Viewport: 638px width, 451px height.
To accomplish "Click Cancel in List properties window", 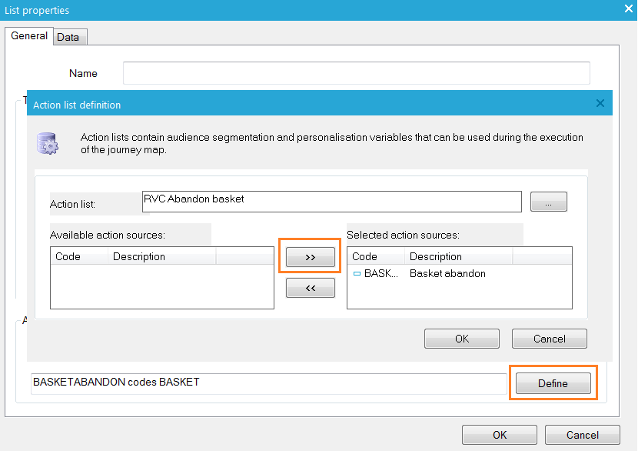I will pyautogui.click(x=582, y=435).
